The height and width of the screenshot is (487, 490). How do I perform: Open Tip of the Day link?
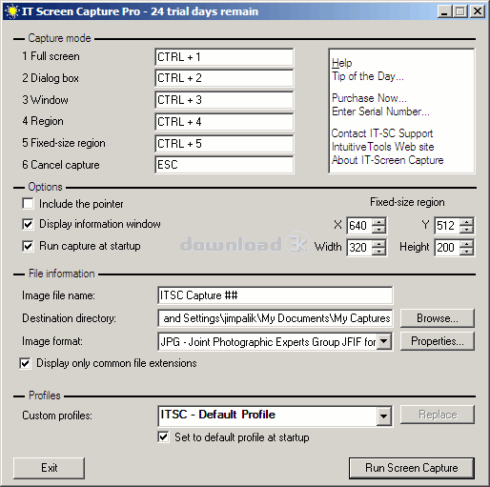point(368,76)
